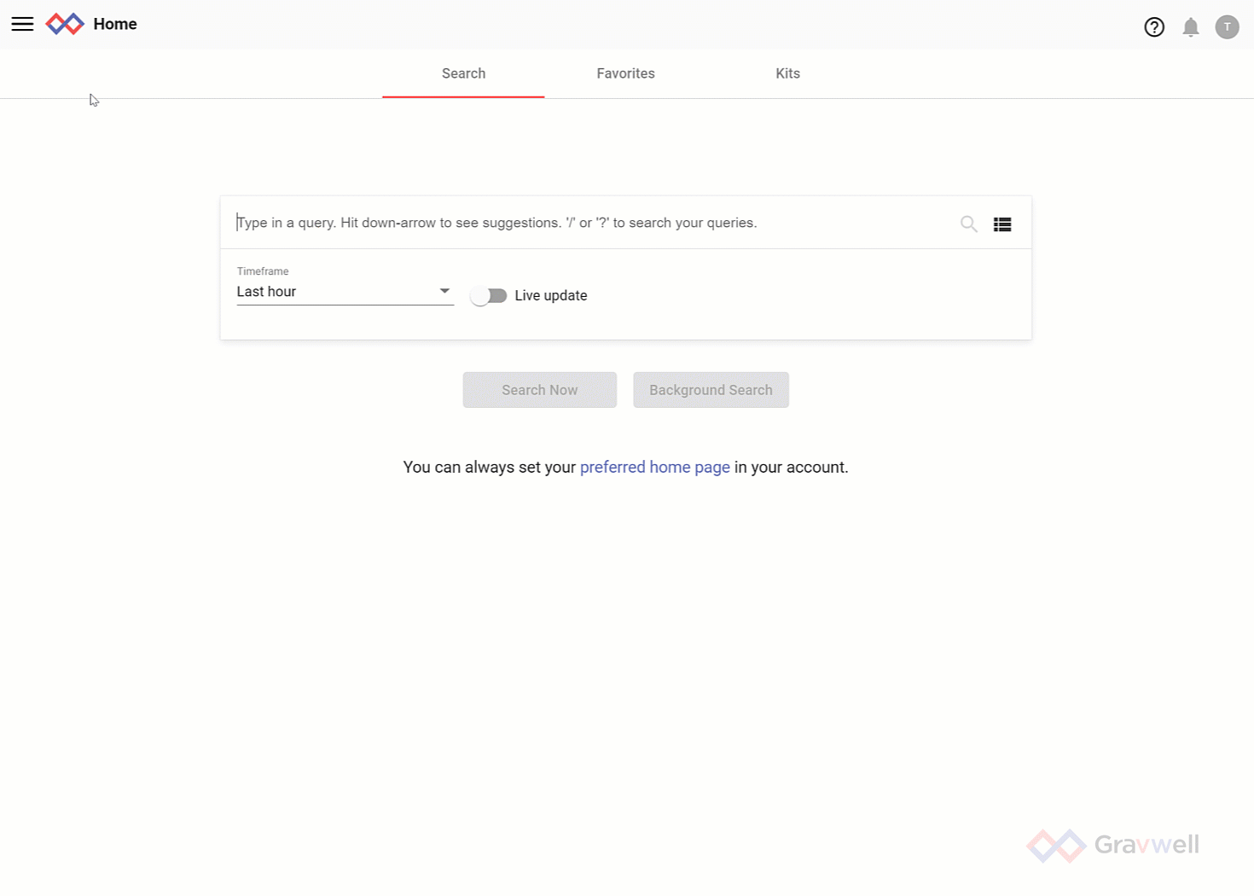Switch to the Kits tab

coord(787,73)
